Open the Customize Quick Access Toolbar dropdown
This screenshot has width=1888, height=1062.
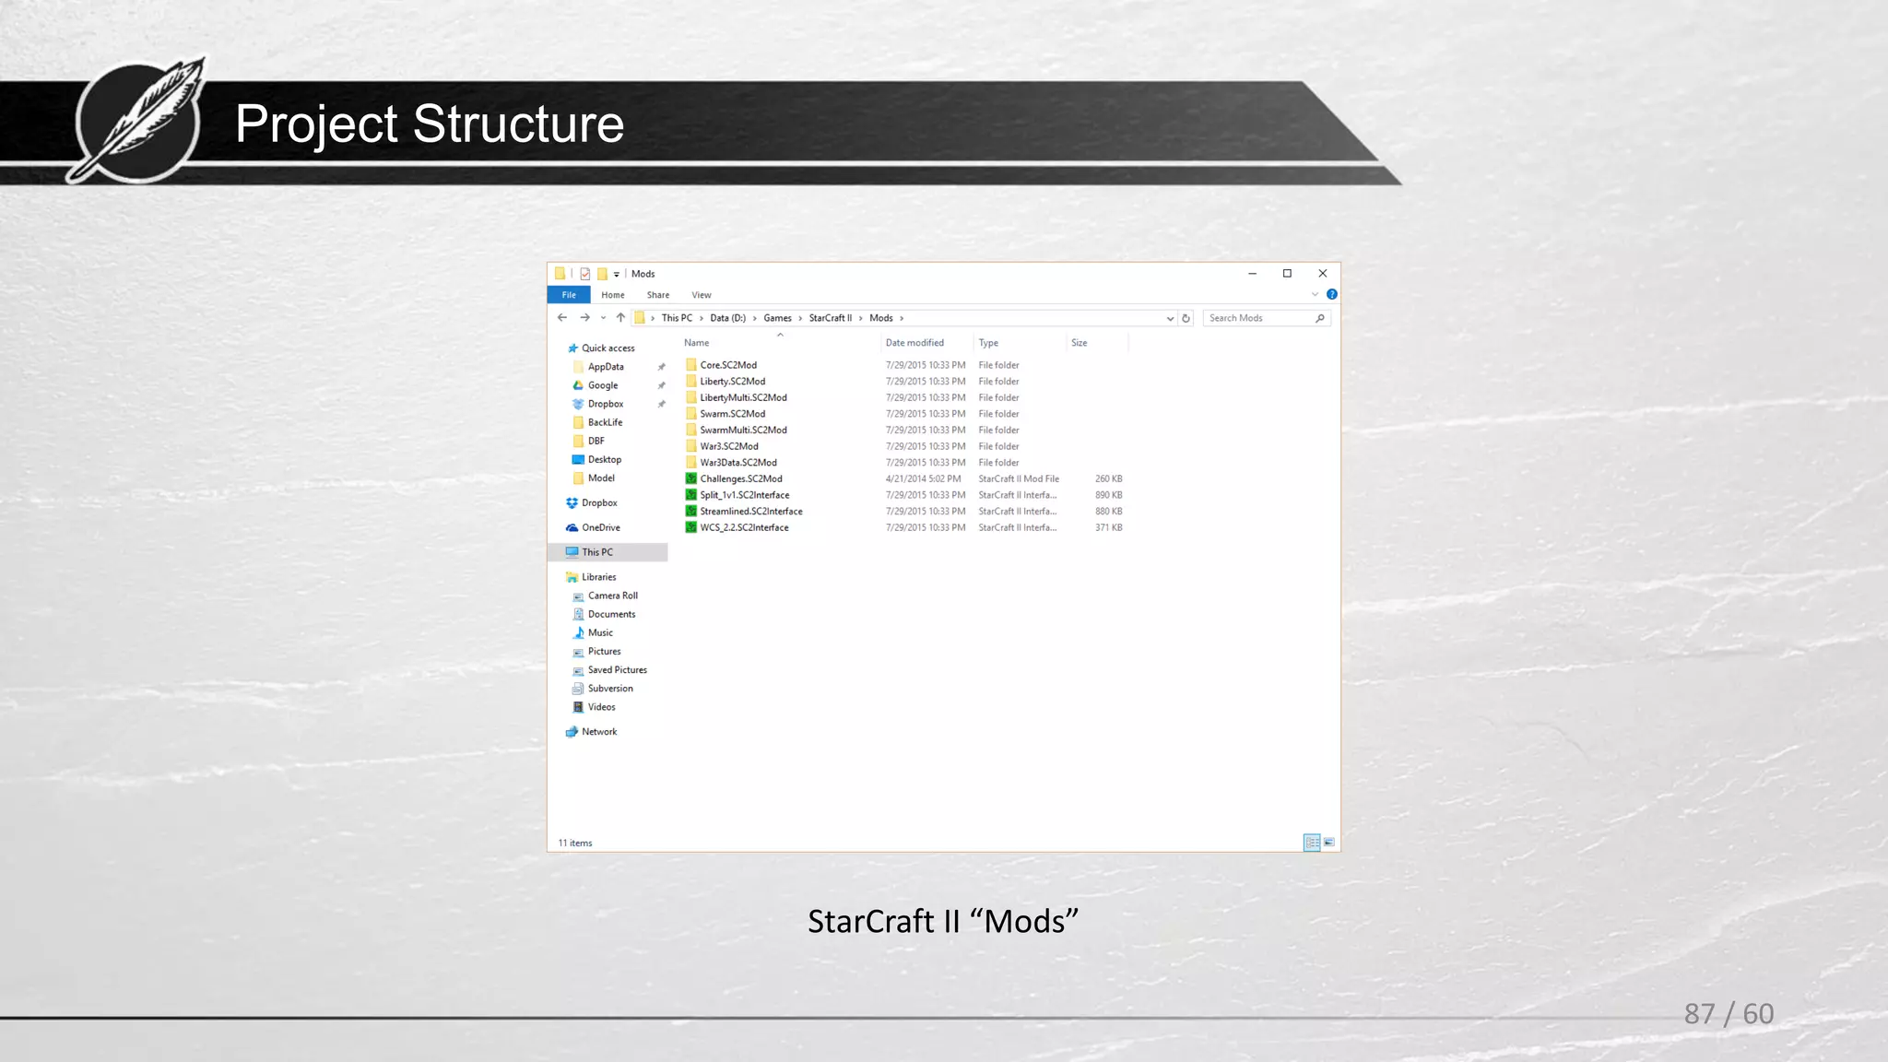pos(617,274)
